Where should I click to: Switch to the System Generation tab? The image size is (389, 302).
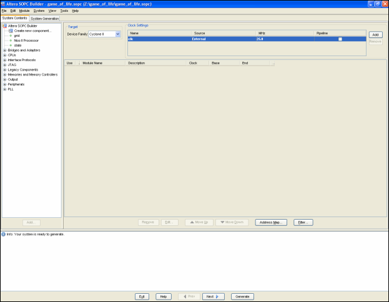(x=45, y=19)
